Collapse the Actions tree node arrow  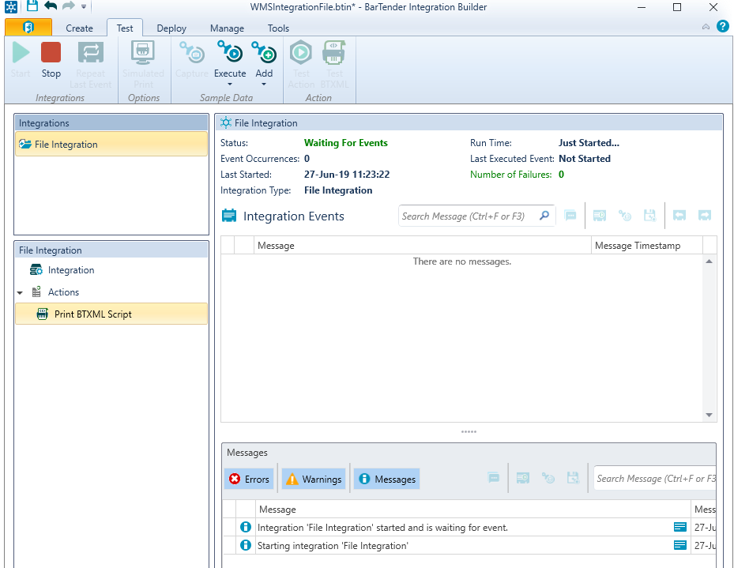pyautogui.click(x=20, y=292)
